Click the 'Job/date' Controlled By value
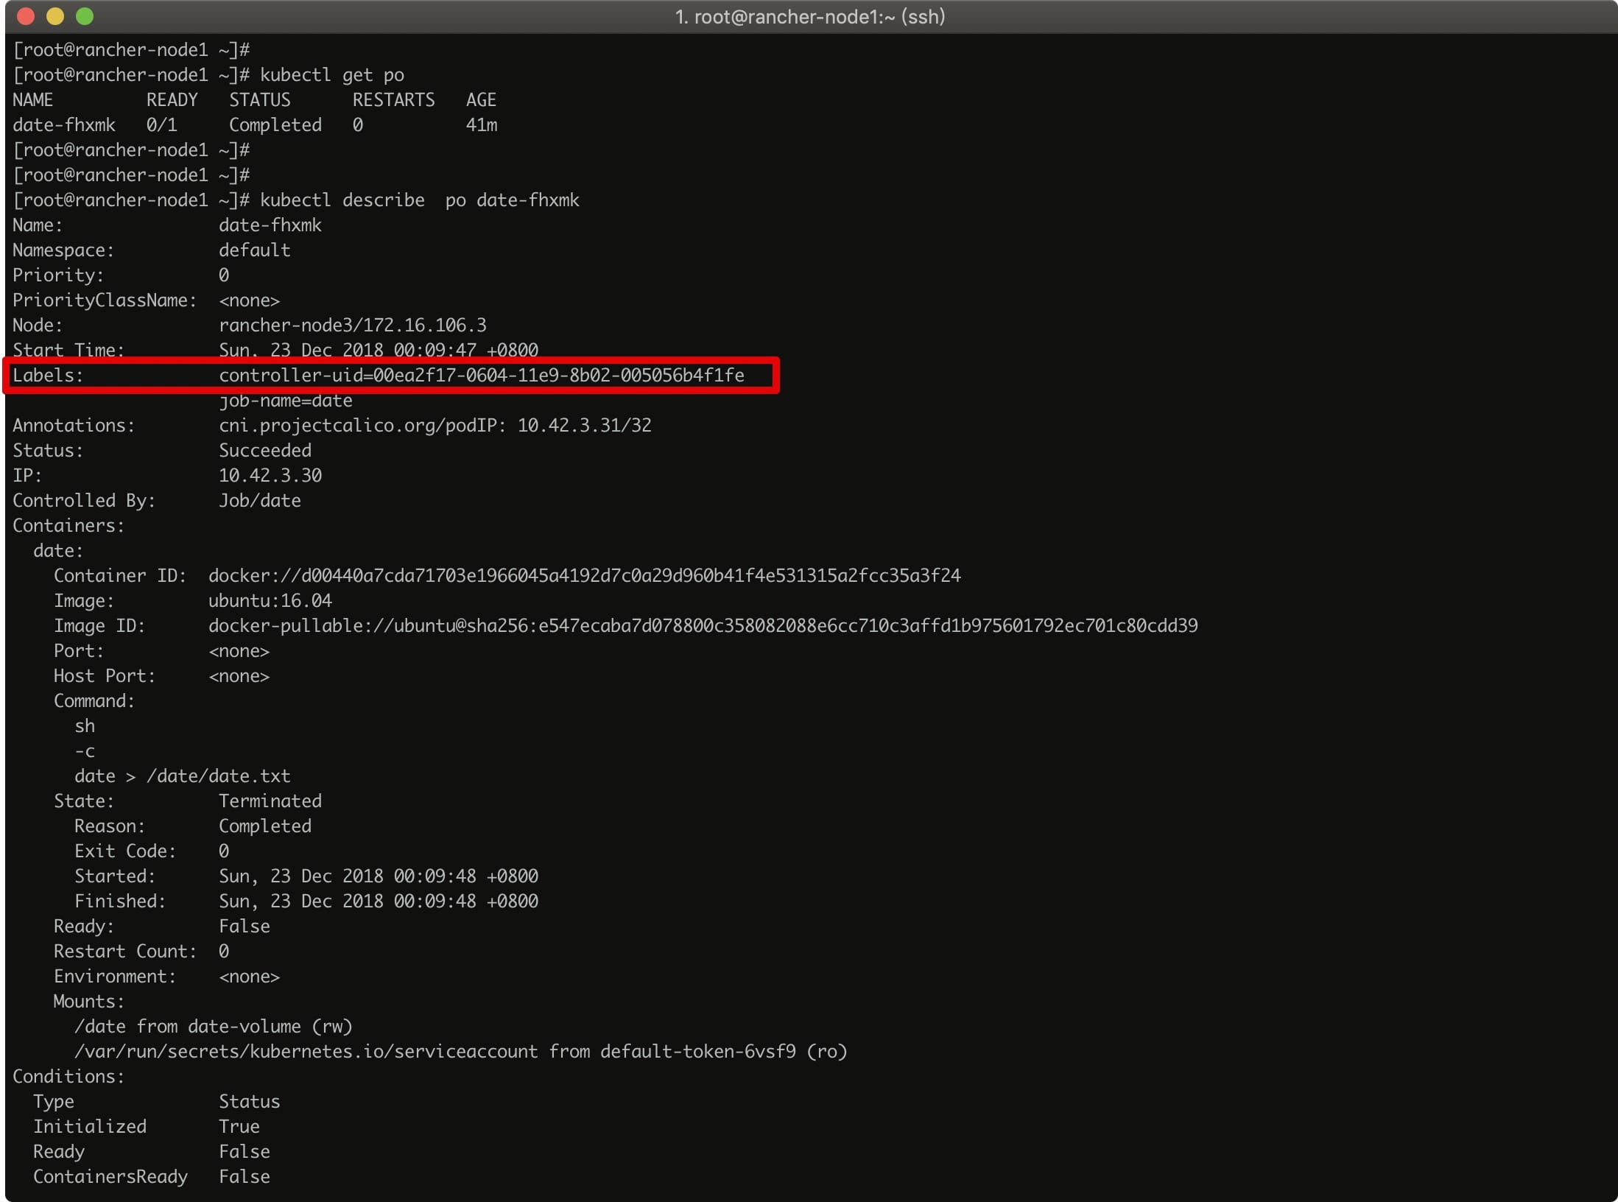Screen dimensions: 1618x1202 [259, 501]
